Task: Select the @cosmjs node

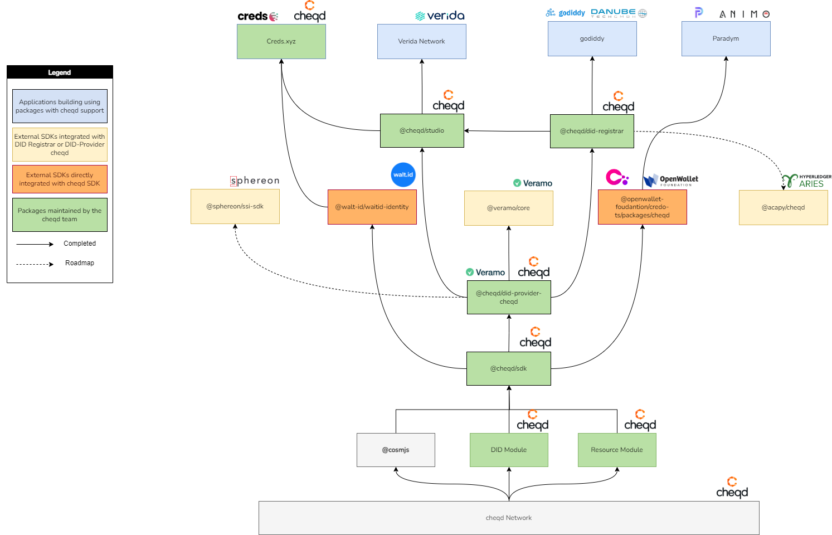Action: [396, 450]
